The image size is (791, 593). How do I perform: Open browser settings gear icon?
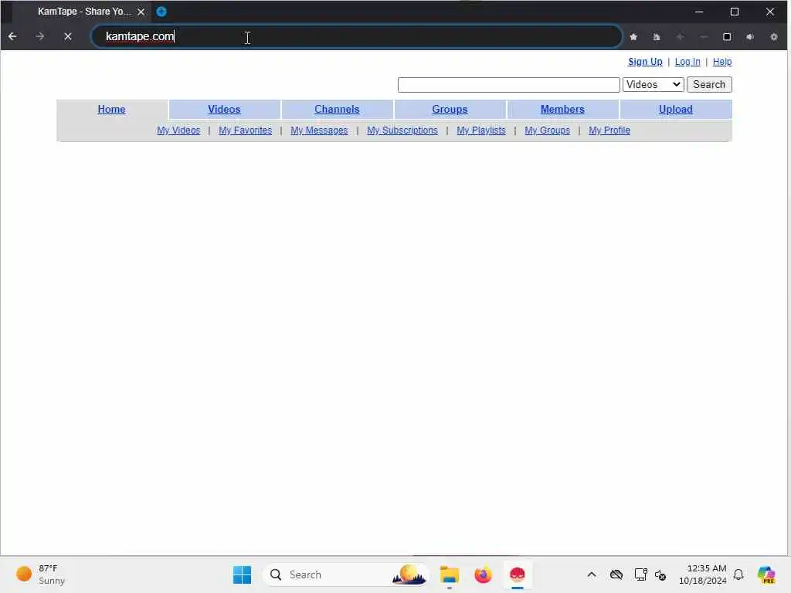tap(774, 37)
